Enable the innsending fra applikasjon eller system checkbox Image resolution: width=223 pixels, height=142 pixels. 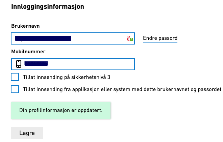pos(15,89)
